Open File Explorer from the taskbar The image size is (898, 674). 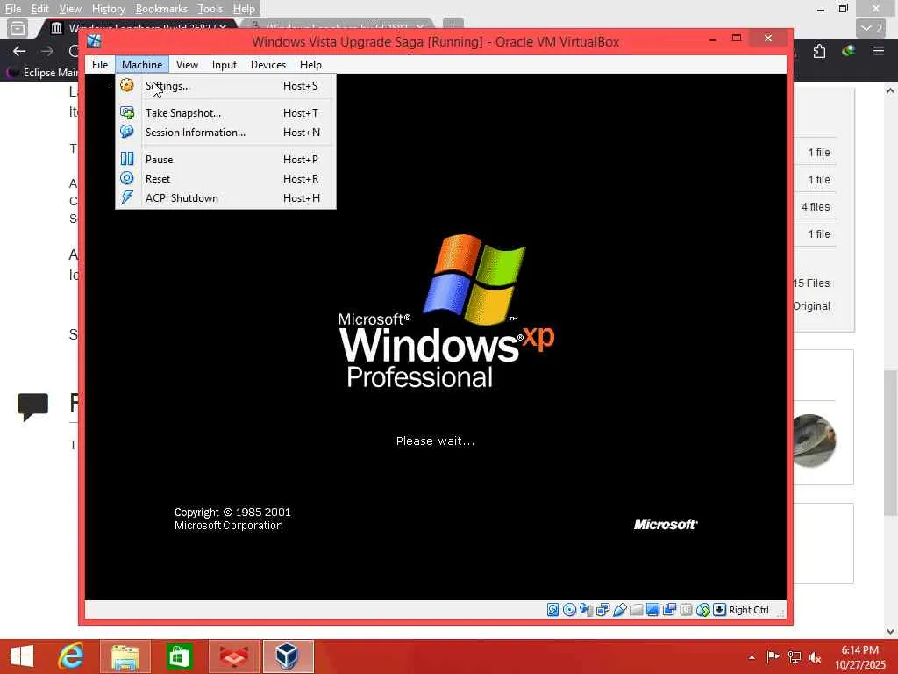click(x=125, y=656)
